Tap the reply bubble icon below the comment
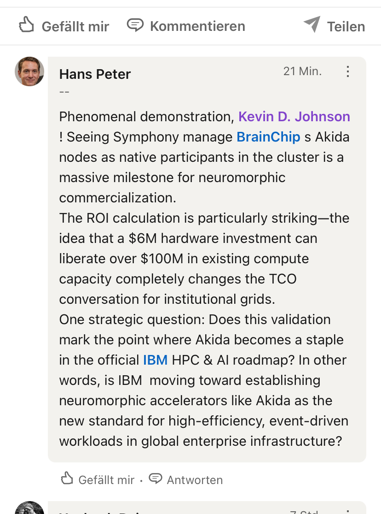 click(x=156, y=479)
